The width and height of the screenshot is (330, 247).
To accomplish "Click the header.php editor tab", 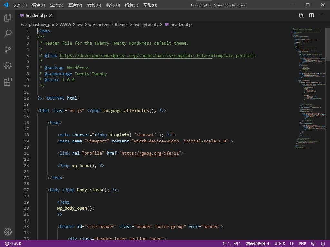I will click(x=36, y=15).
